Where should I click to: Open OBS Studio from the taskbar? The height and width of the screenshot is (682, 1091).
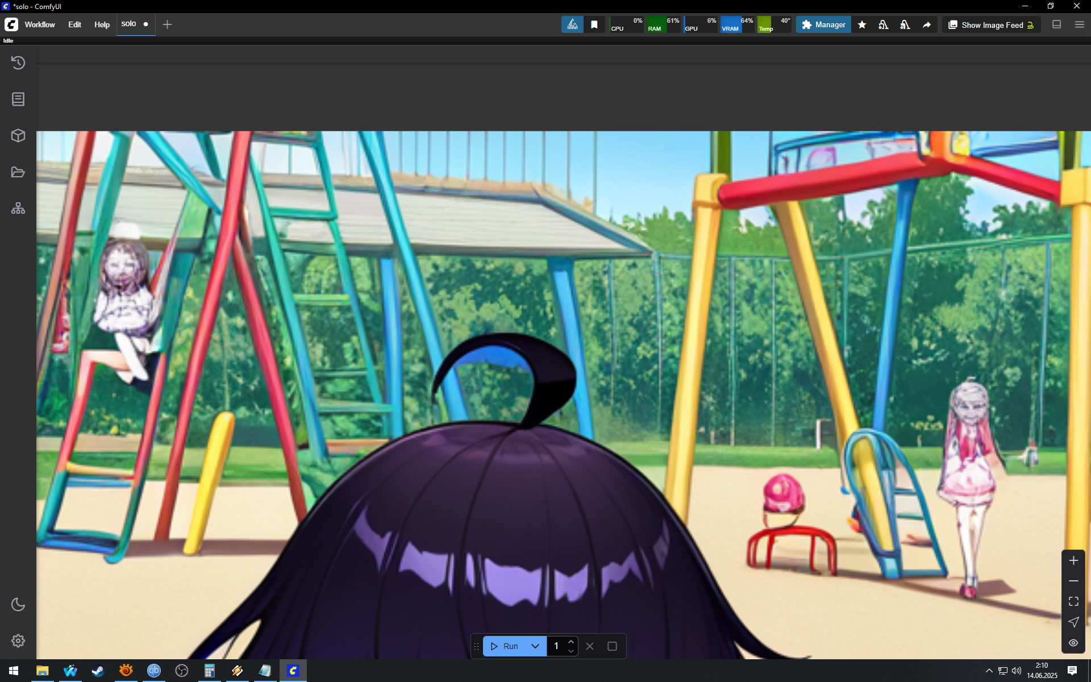[x=182, y=671]
